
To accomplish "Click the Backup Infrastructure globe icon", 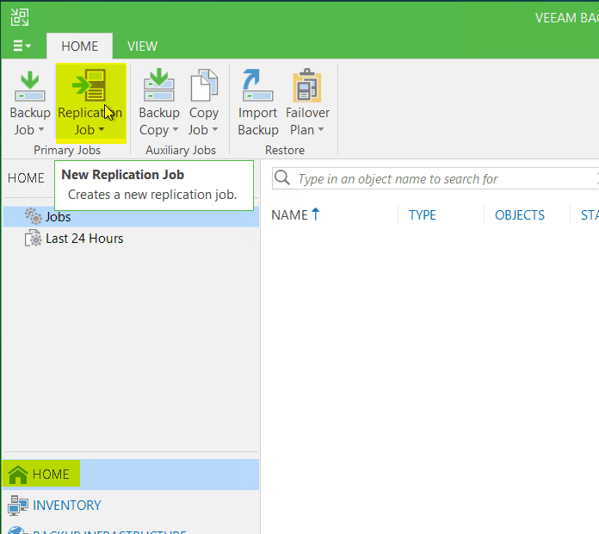I will pyautogui.click(x=17, y=531).
